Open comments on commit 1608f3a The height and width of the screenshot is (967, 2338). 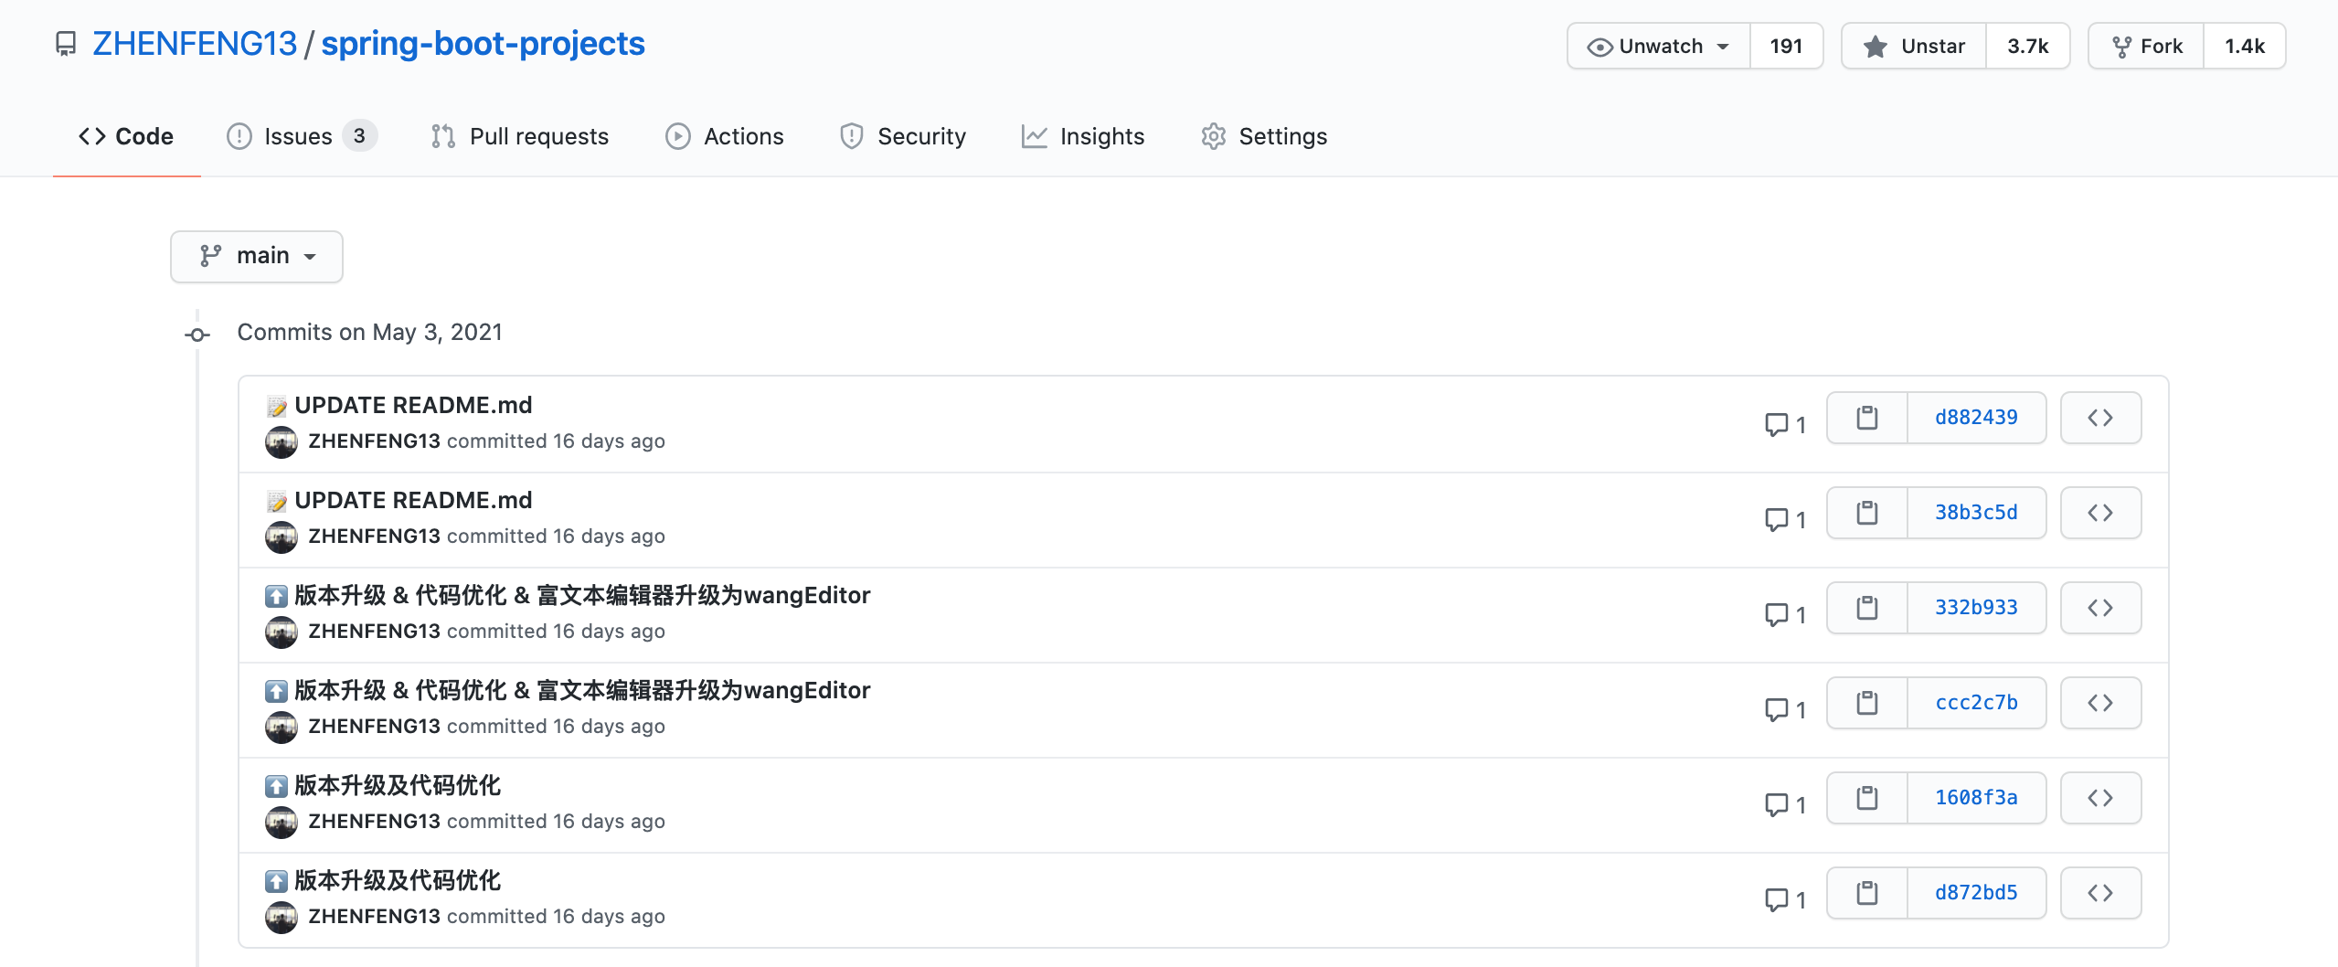click(1785, 804)
